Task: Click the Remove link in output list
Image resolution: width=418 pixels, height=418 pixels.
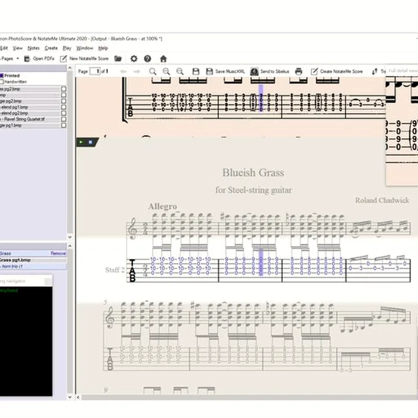Action: coord(58,254)
